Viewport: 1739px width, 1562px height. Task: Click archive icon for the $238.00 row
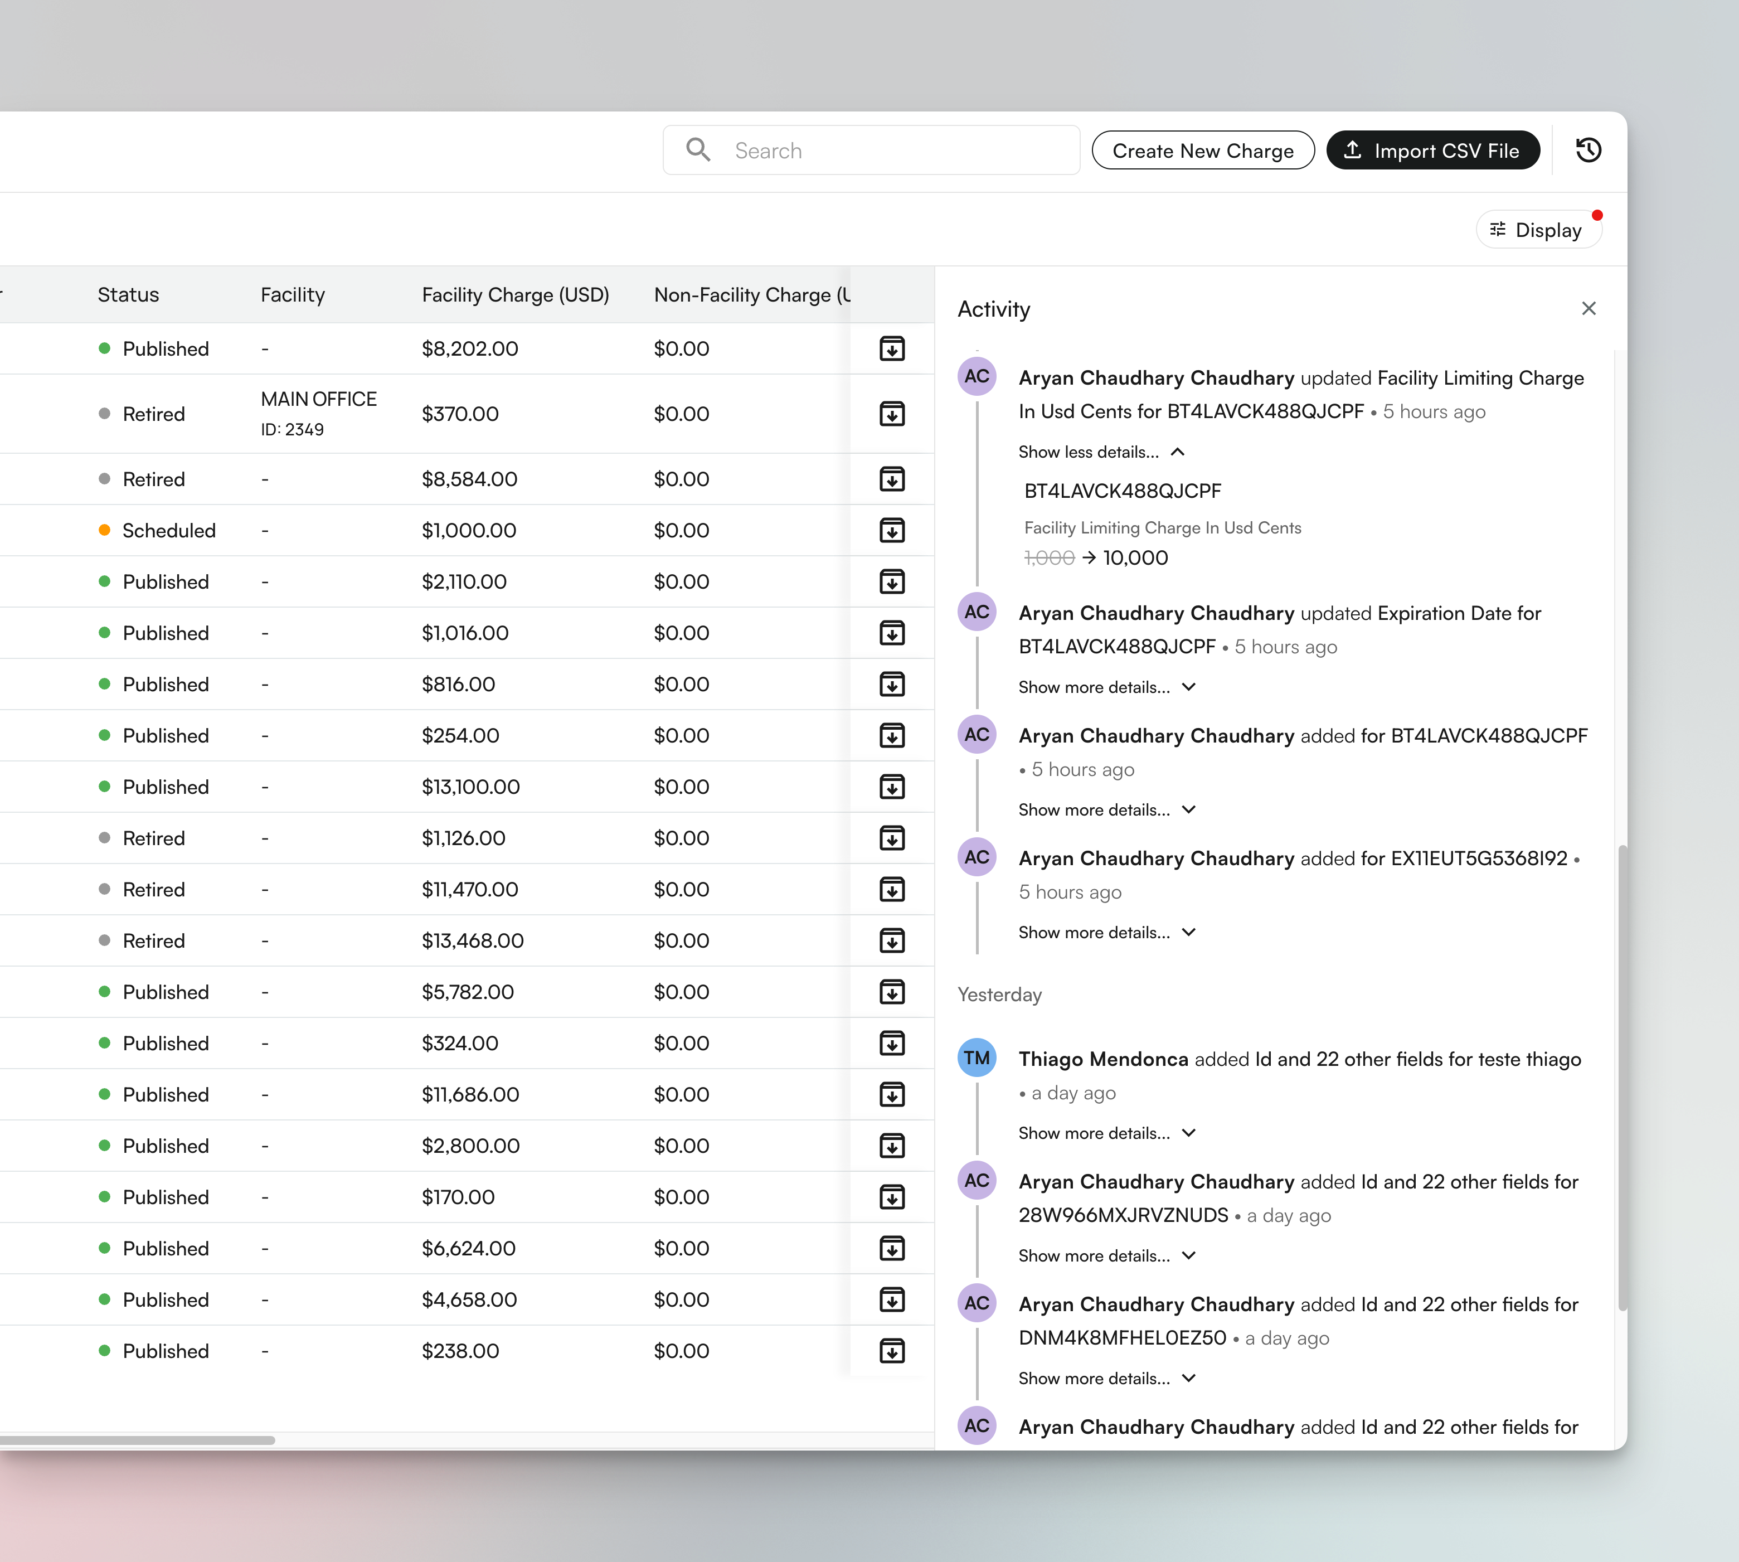[891, 1351]
